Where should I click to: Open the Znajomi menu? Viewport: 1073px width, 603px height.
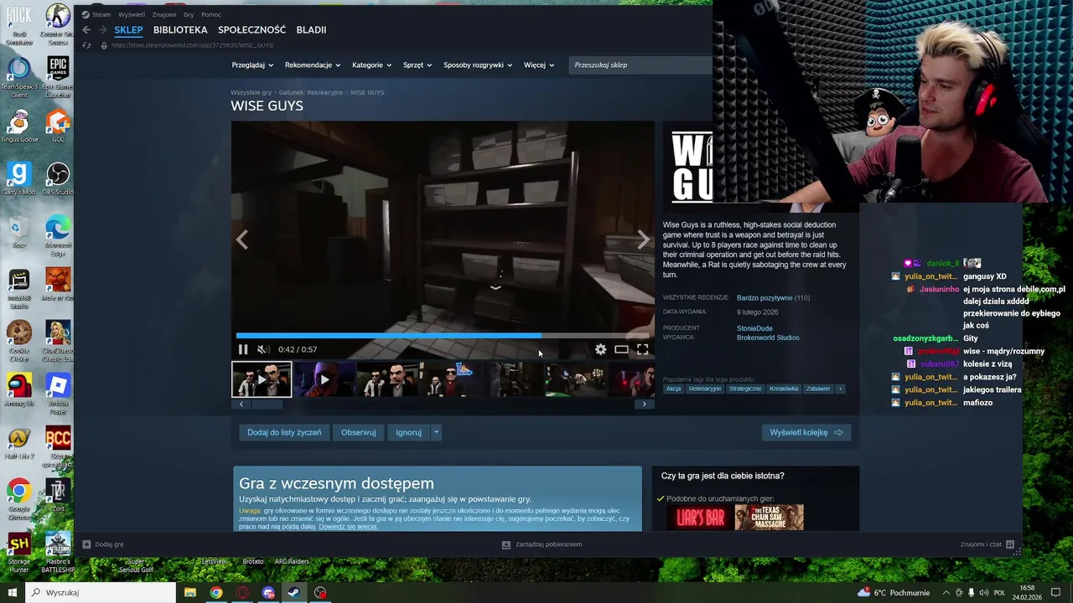click(164, 14)
